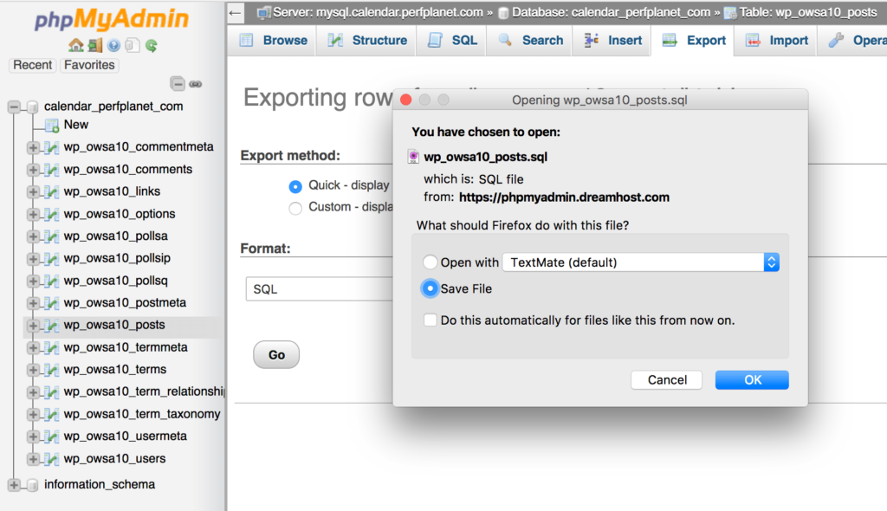887x511 pixels.
Task: Open wp_owsa10_terms table in tree
Action: coord(115,370)
